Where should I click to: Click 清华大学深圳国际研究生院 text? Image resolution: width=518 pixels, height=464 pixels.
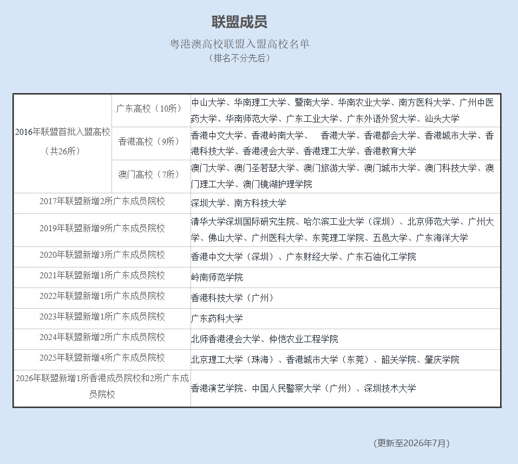tap(243, 222)
